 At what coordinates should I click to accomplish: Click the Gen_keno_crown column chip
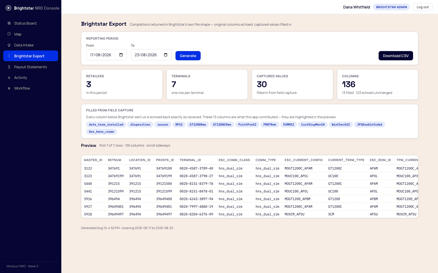click(x=102, y=132)
